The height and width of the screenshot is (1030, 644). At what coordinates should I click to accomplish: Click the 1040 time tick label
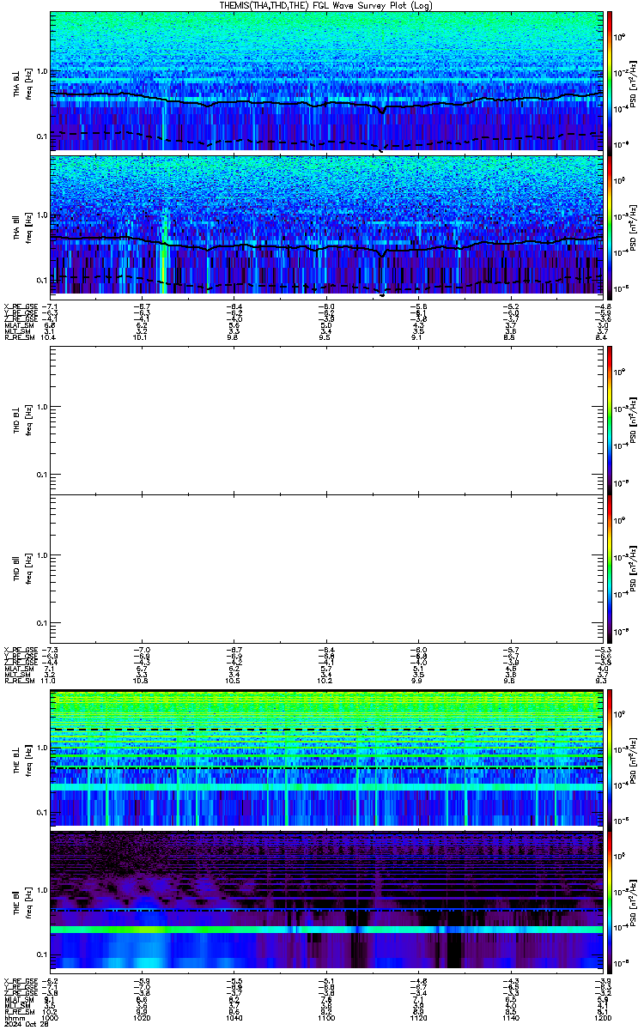click(x=234, y=1018)
